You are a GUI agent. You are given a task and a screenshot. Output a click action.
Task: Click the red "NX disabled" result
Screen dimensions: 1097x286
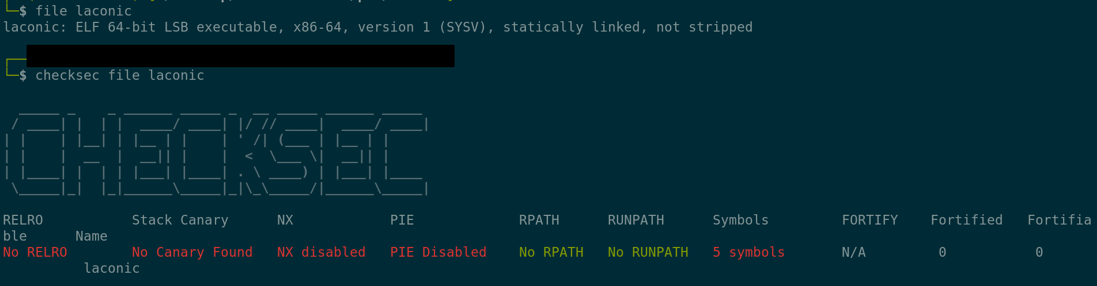pos(321,252)
